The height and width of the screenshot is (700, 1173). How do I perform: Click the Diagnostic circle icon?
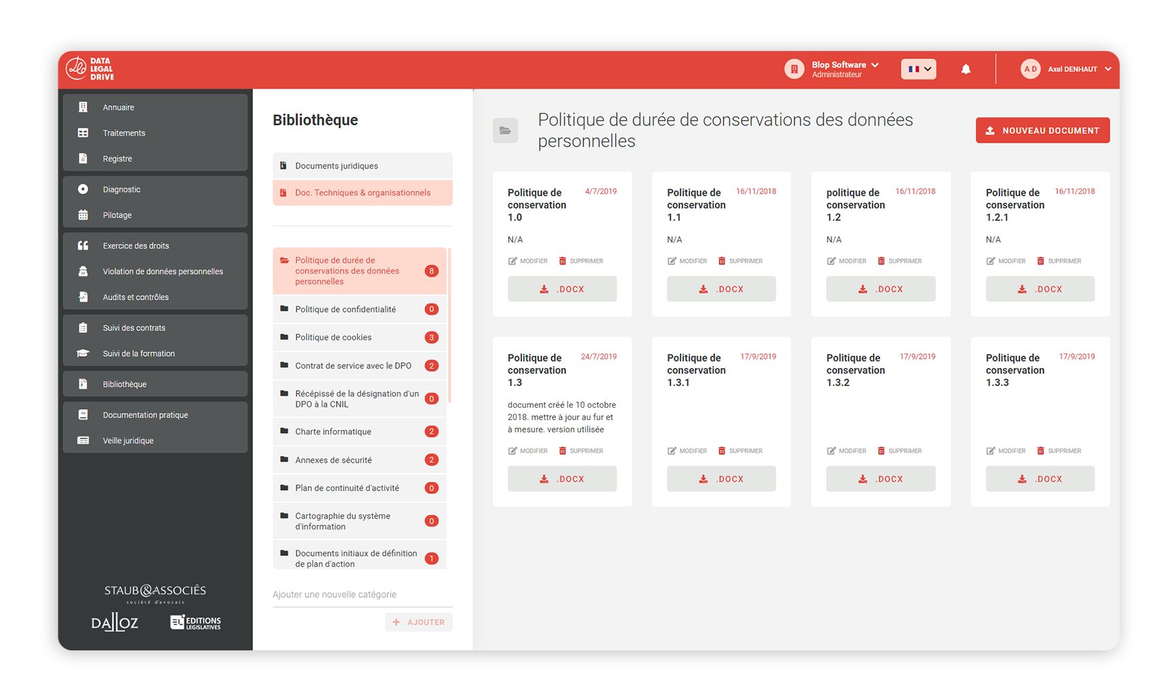click(x=83, y=190)
